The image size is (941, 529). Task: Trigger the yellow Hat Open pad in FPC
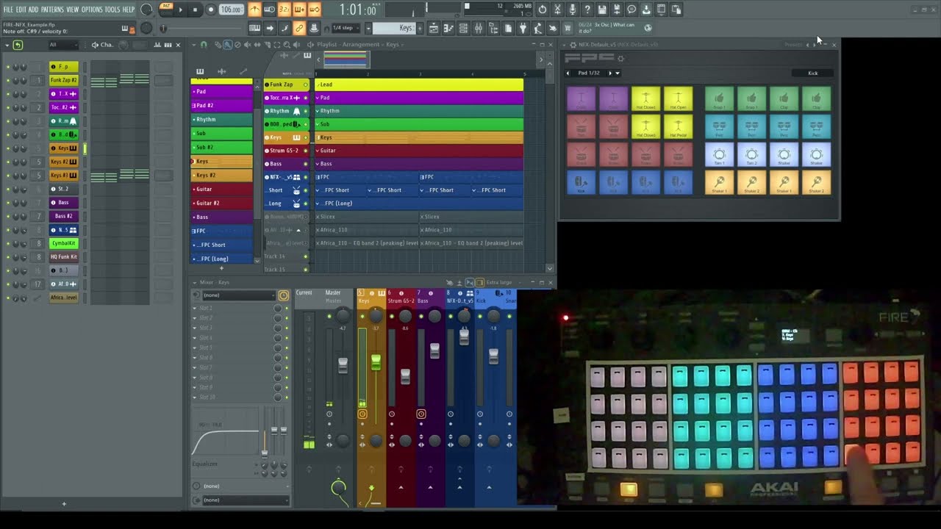(678, 99)
